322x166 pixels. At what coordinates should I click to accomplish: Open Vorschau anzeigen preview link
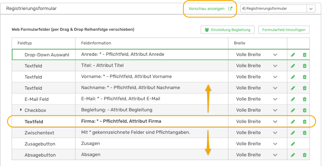(x=210, y=9)
